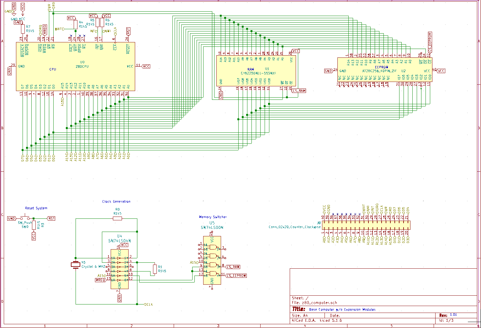The width and height of the screenshot is (481, 328).
Task: Select the CS_EEPROM label on NAND output
Action: pos(236,276)
